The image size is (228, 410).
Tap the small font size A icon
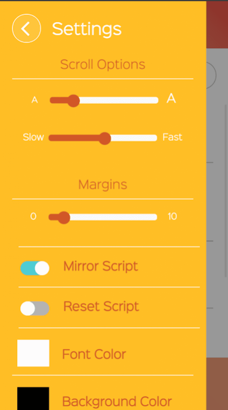(35, 100)
